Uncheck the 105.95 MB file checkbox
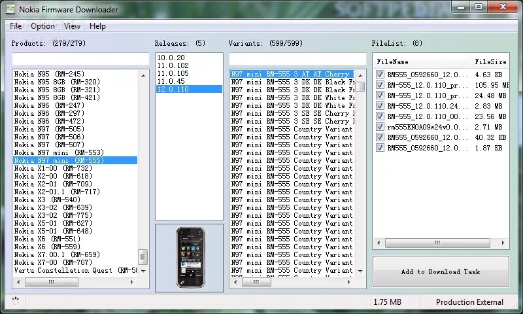523x314 pixels. pyautogui.click(x=380, y=85)
